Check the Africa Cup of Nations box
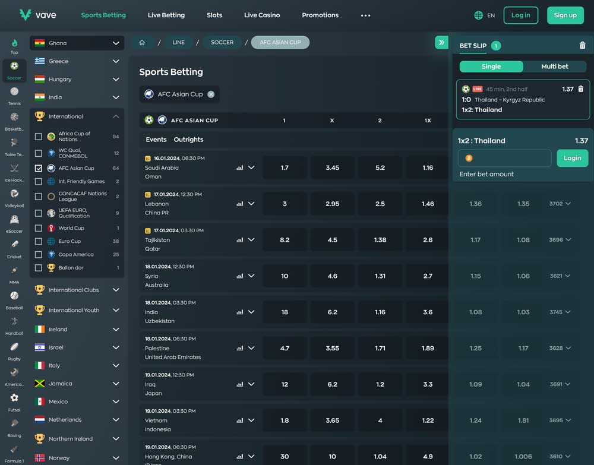 click(38, 137)
